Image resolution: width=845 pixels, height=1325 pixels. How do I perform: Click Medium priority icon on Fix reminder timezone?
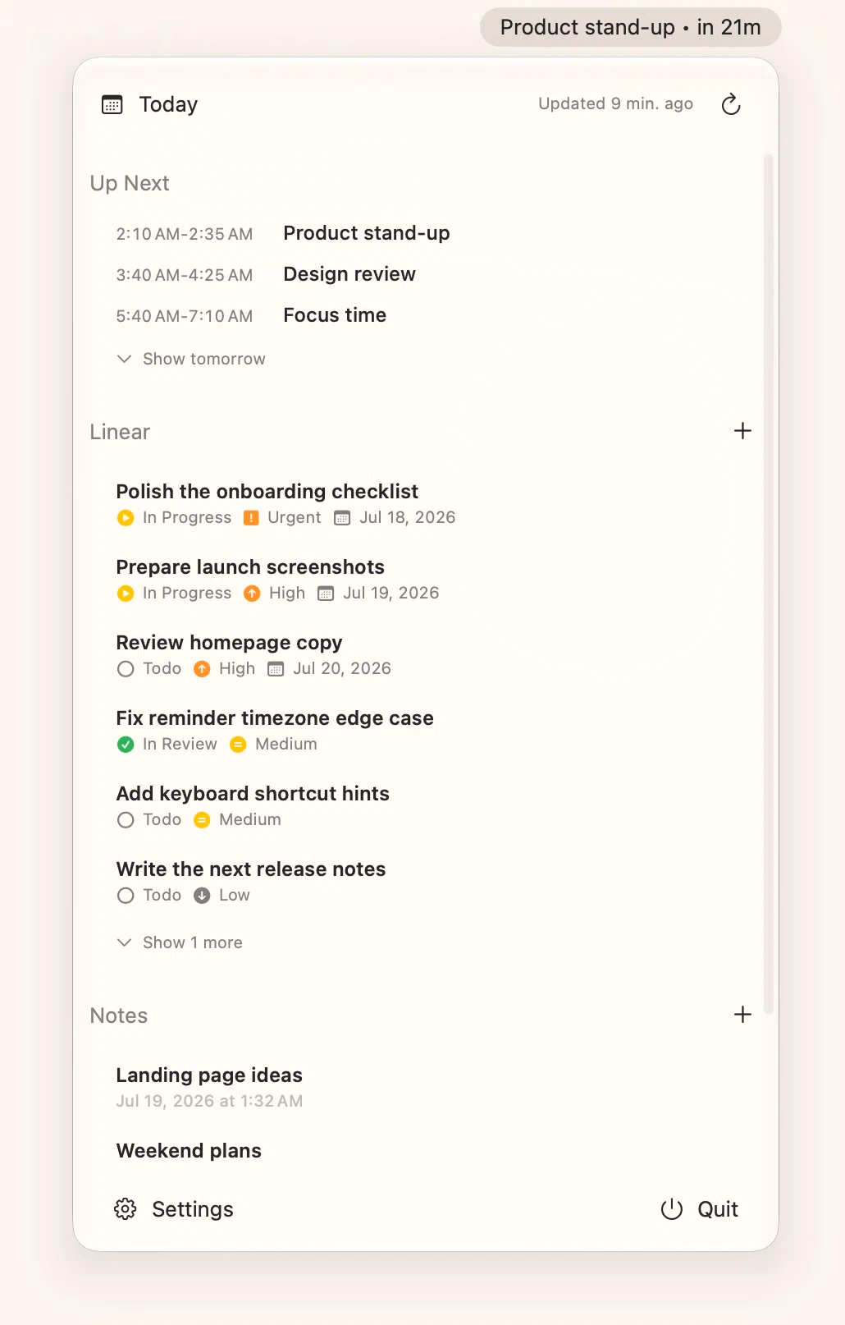[238, 745]
